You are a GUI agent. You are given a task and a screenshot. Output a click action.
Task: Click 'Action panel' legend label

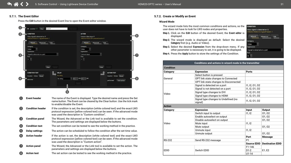(x=33, y=146)
